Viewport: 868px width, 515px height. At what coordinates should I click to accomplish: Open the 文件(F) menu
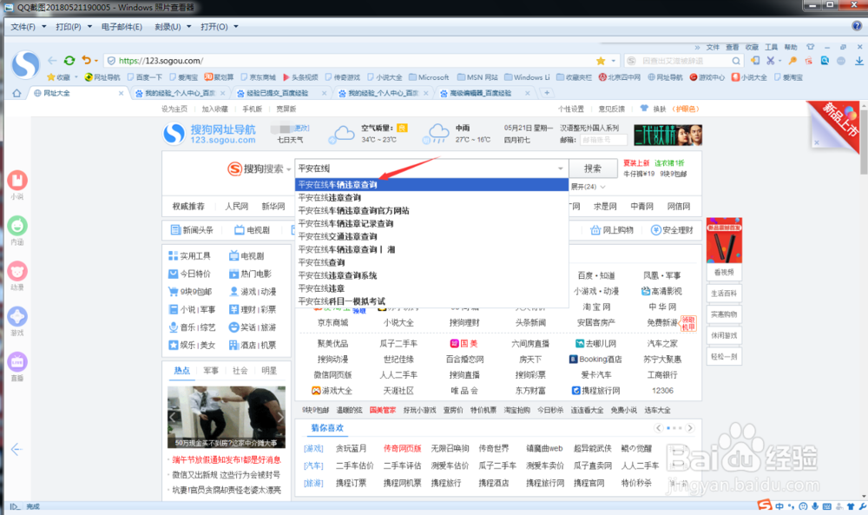(23, 27)
